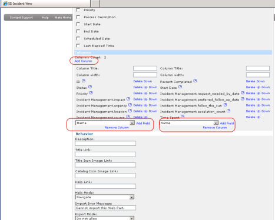Click the Description text field

(105, 144)
